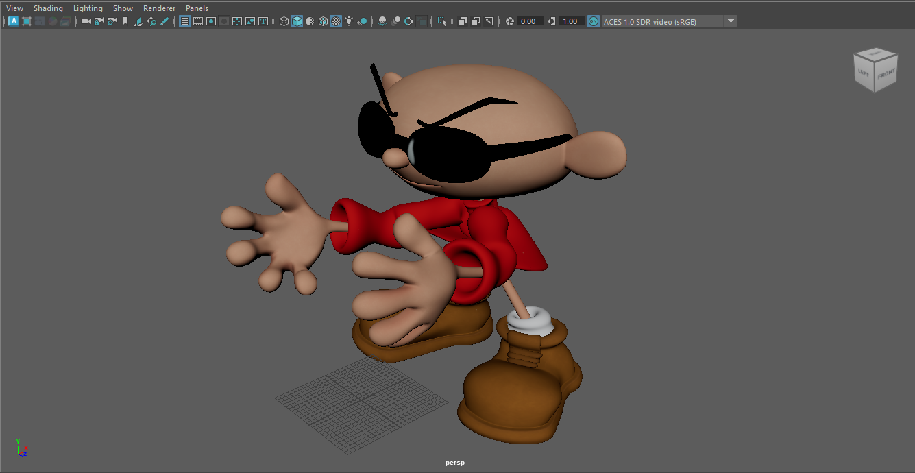Open the Renderer menu

click(159, 8)
